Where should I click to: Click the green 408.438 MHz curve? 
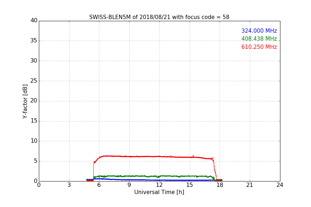coord(155,176)
